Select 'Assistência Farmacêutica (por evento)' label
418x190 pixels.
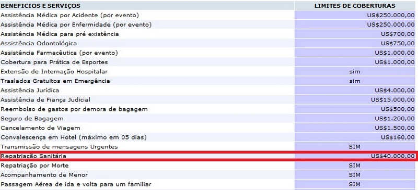[x=59, y=53]
